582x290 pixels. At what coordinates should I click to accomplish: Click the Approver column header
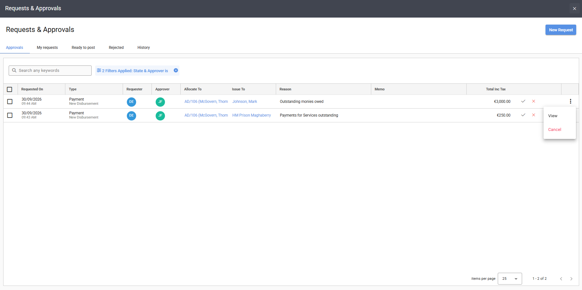tap(162, 89)
